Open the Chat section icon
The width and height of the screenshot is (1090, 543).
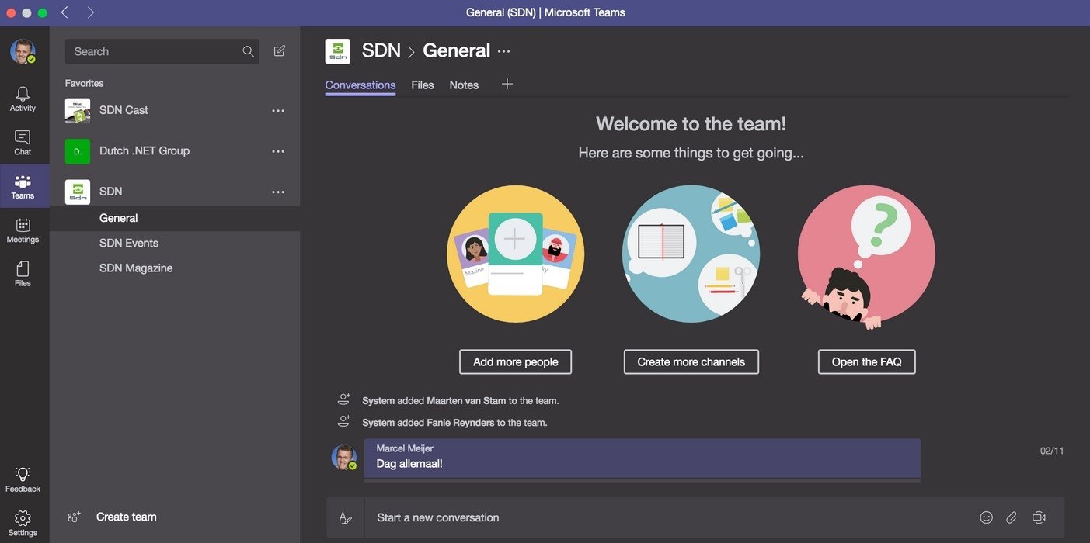pyautogui.click(x=23, y=137)
